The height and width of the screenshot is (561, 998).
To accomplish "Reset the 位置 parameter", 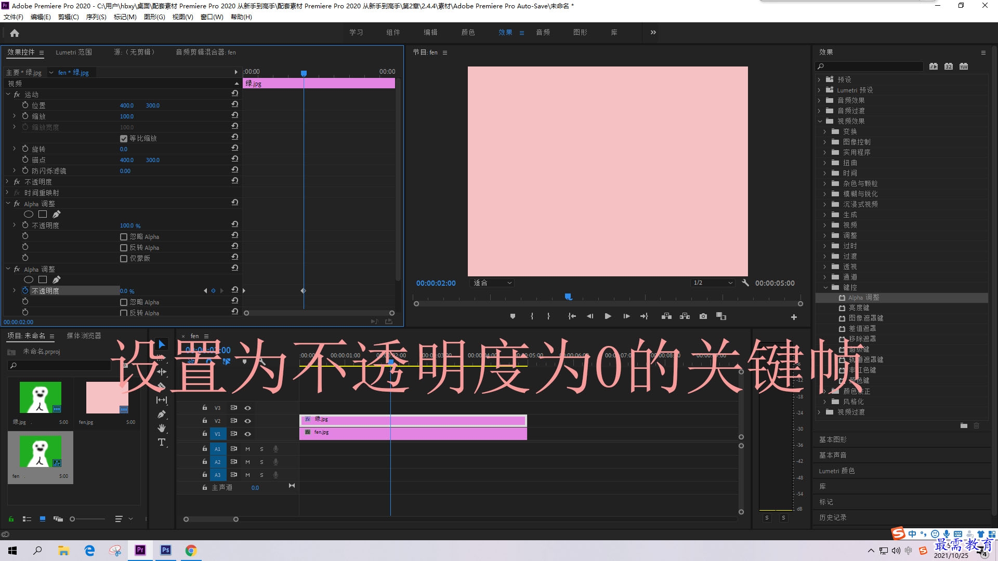I will [235, 104].
